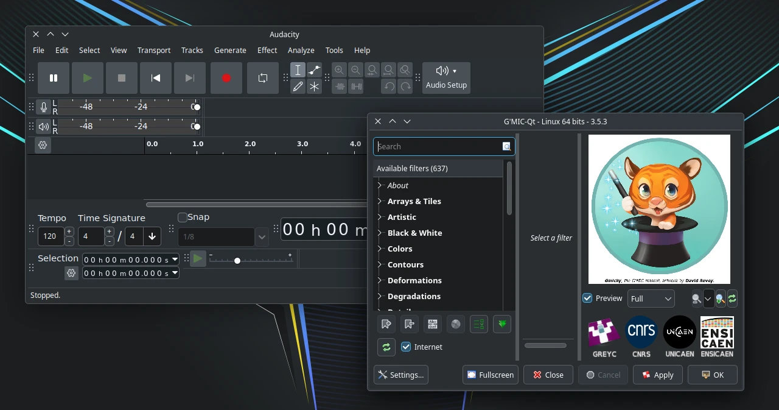This screenshot has height=410, width=779.
Task: Click the Tempo value field showing 120
Action: [x=51, y=236]
